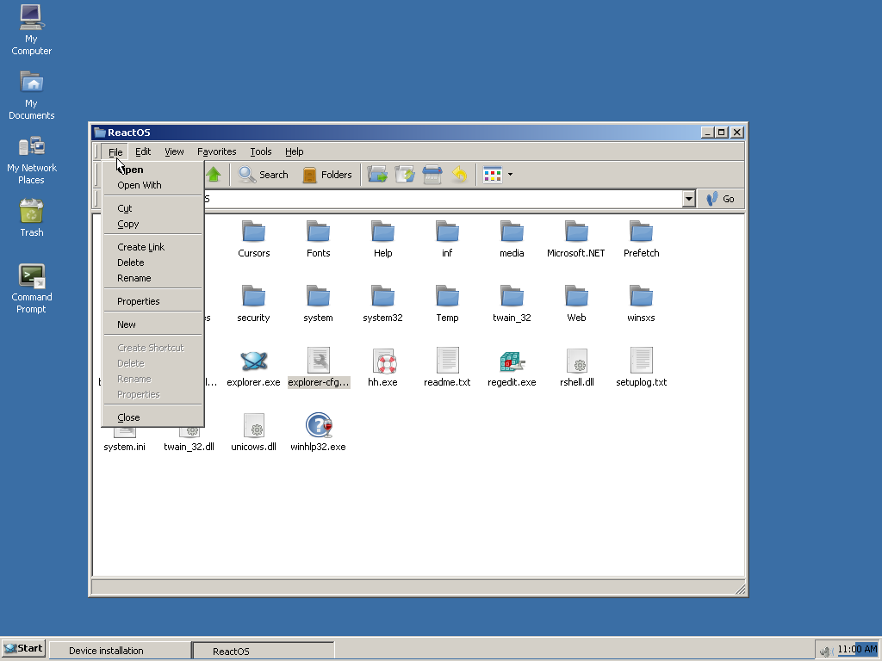This screenshot has width=882, height=661.
Task: Click the green Up folder arrow
Action: coord(214,175)
